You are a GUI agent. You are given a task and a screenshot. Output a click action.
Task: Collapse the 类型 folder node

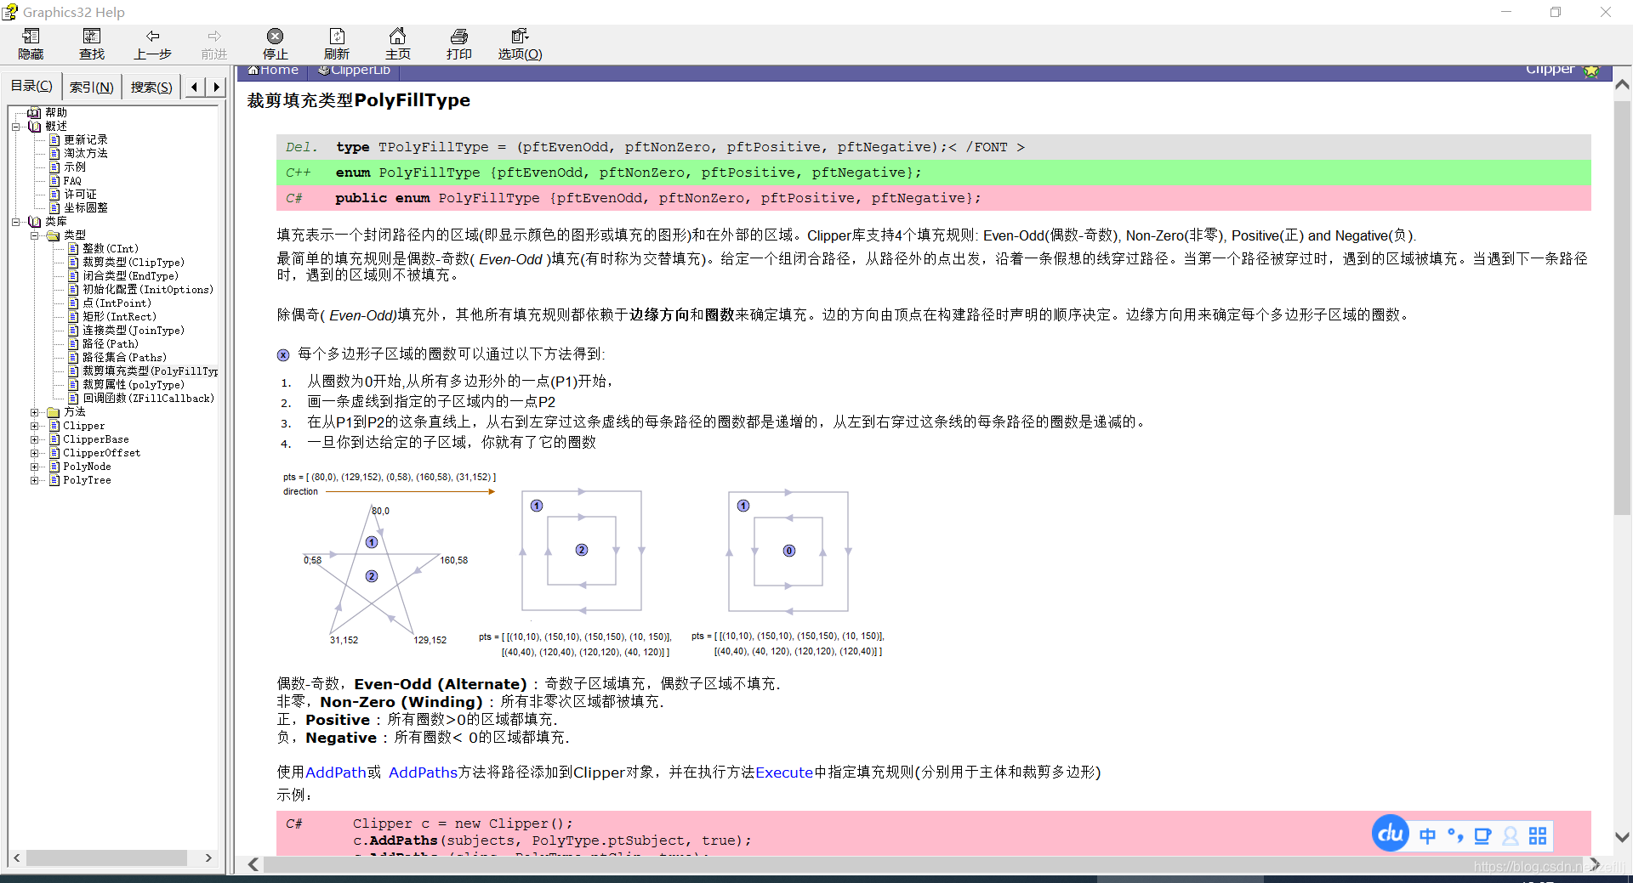35,235
